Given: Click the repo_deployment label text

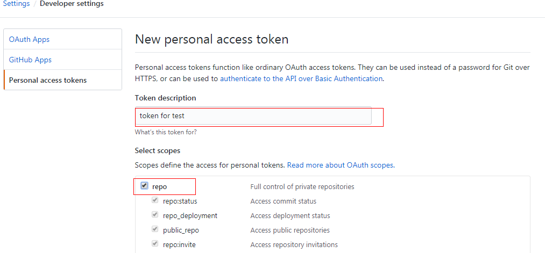Looking at the screenshot, I should (x=190, y=216).
